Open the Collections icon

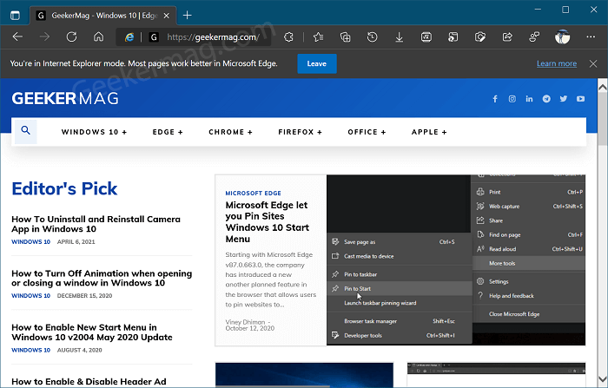345,36
